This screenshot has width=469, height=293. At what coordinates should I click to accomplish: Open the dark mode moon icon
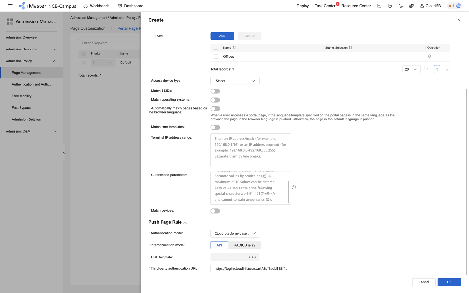400,6
